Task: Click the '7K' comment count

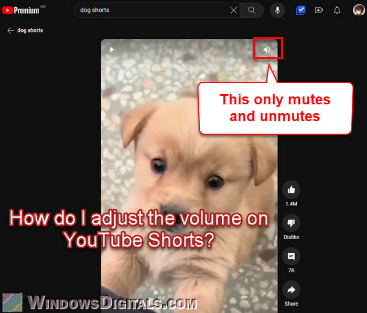Action: click(x=291, y=271)
